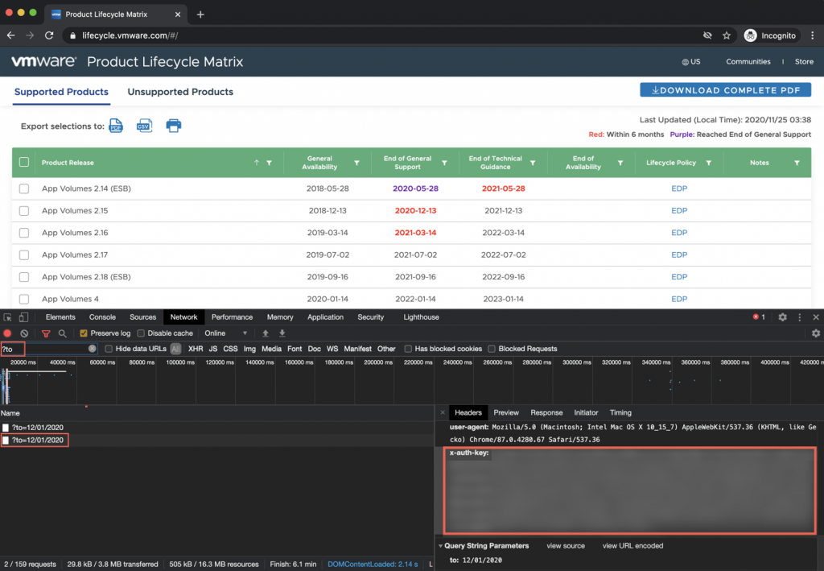
Task: Open End of Technical Guidance filter
Action: point(533,163)
